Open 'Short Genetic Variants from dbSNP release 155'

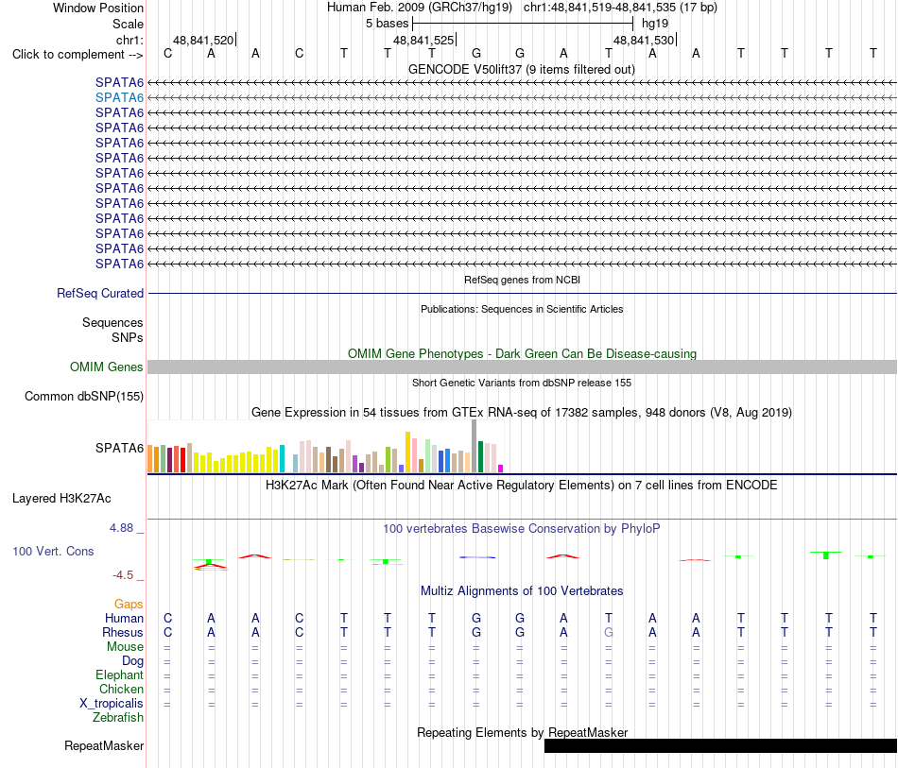522,383
